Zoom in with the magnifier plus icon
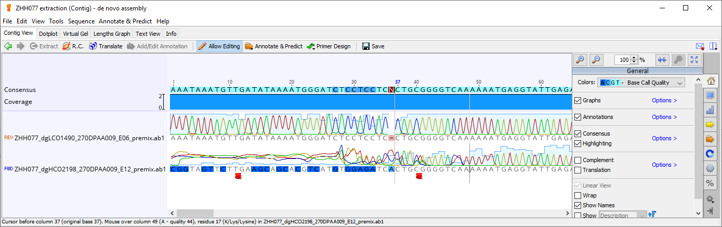The height and width of the screenshot is (227, 722). pos(581,60)
